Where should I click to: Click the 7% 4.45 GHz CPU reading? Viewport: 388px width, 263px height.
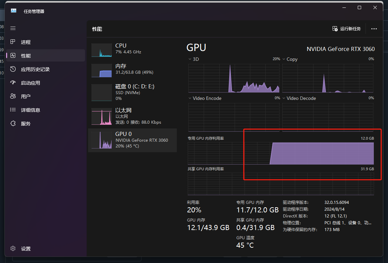(128, 52)
